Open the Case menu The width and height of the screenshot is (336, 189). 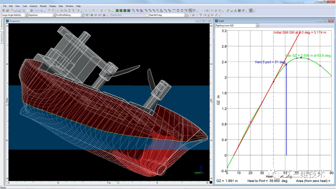click(x=25, y=6)
